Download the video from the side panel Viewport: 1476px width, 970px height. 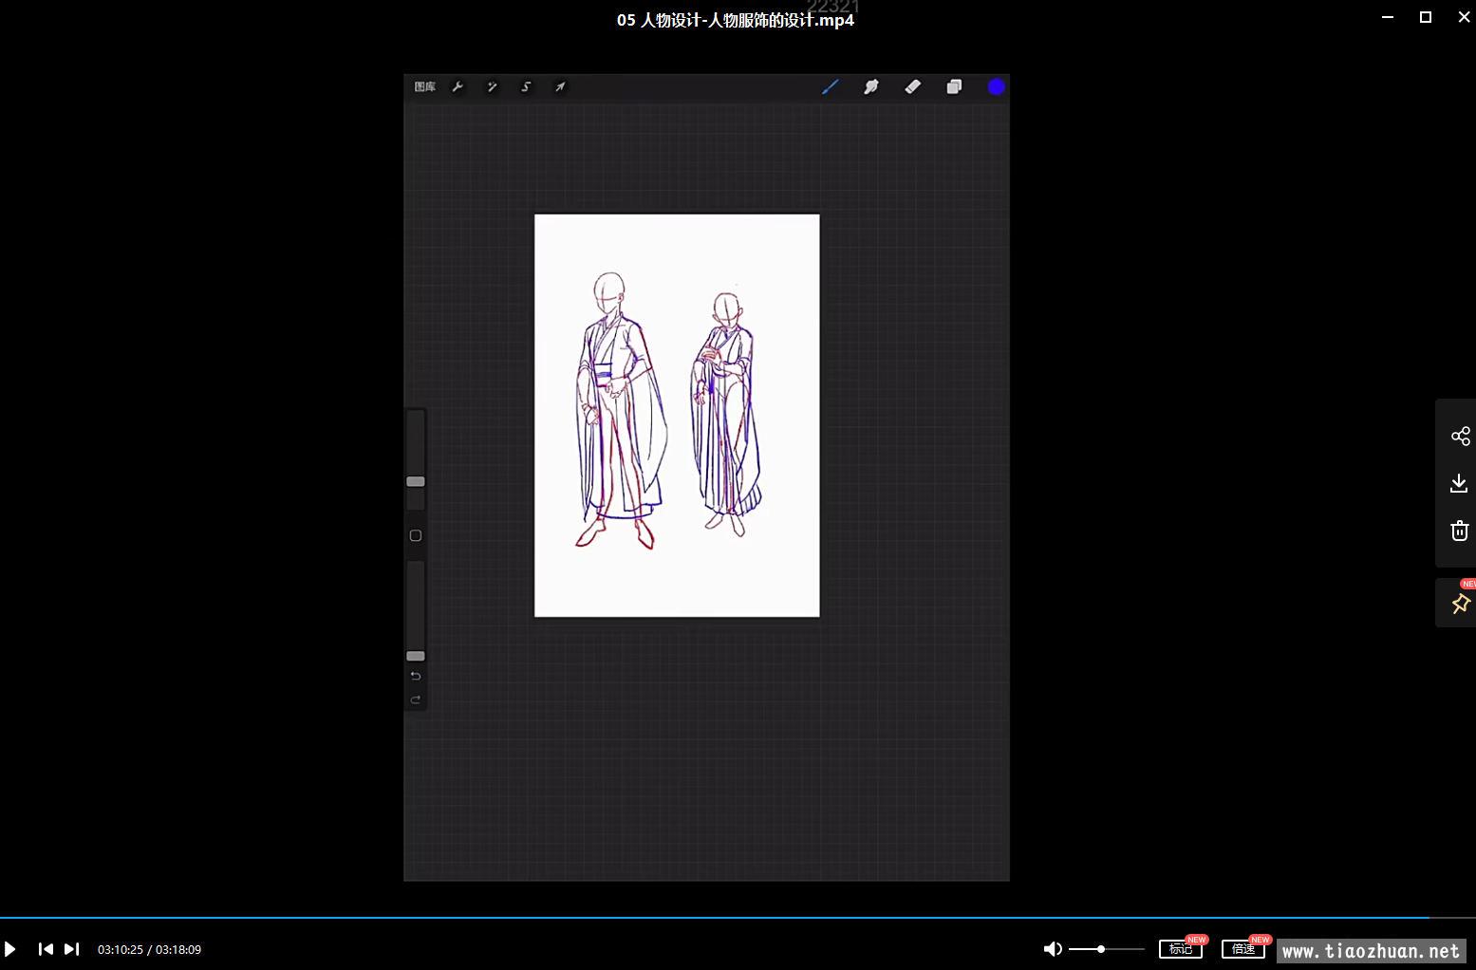click(1460, 484)
